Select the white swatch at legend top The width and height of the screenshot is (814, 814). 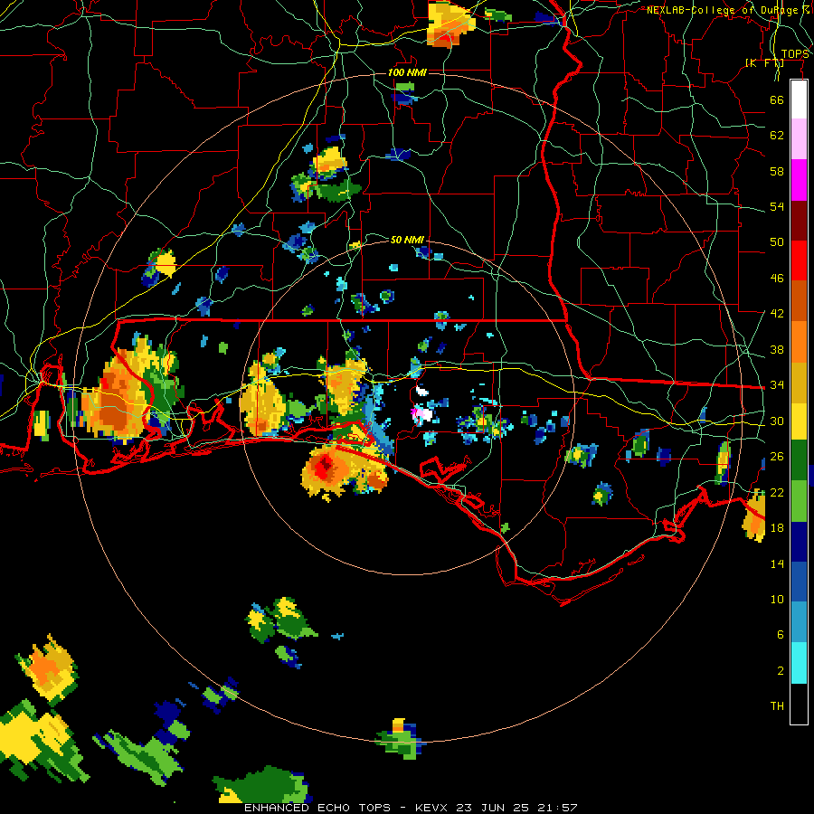click(x=799, y=99)
